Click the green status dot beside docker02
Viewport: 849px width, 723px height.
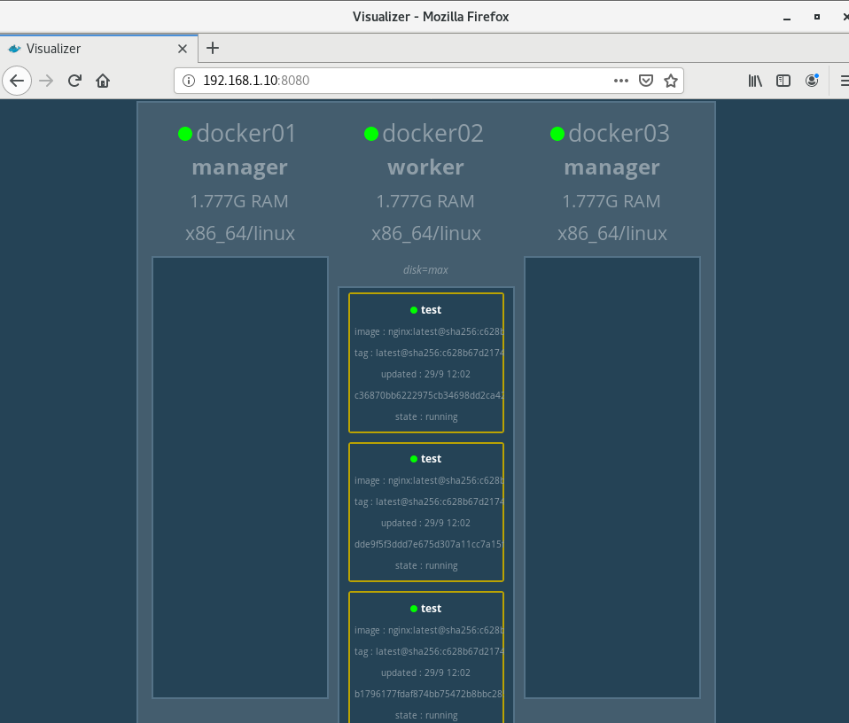pyautogui.click(x=371, y=134)
